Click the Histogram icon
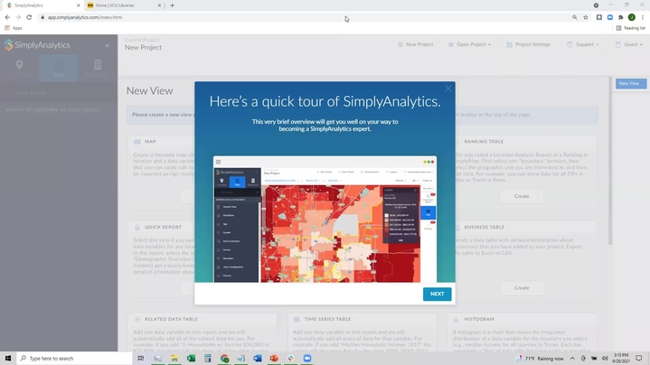The image size is (650, 365). 457,320
